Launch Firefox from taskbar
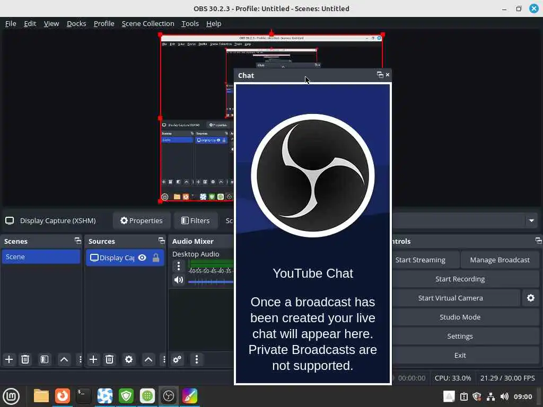 pyautogui.click(x=63, y=396)
